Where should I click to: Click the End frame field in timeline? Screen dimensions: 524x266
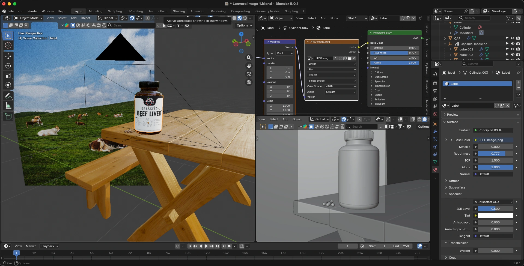[401, 246]
